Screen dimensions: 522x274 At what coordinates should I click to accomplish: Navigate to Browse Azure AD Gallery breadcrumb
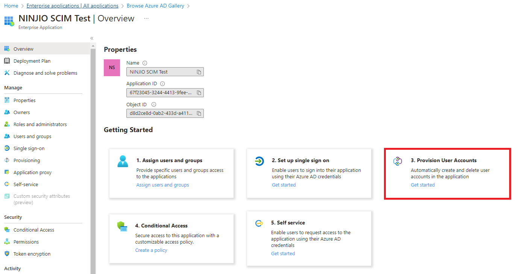pos(155,6)
